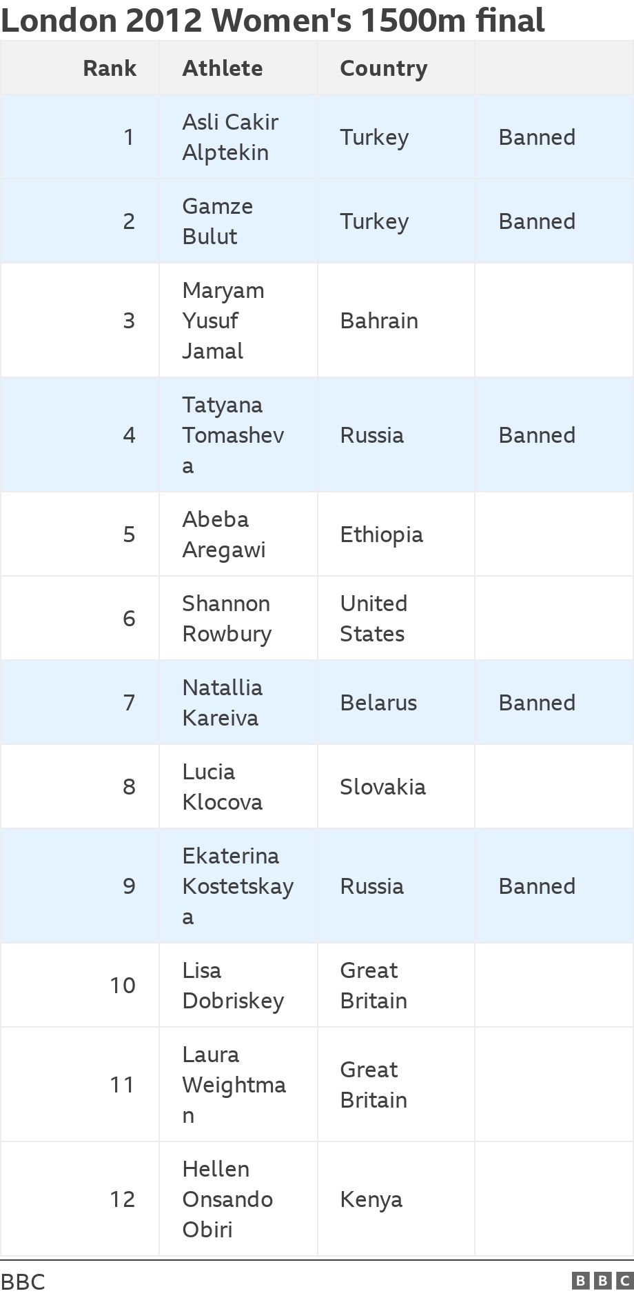This screenshot has width=634, height=1298.
Task: Select the Country column header
Action: [x=383, y=68]
